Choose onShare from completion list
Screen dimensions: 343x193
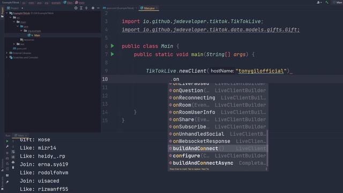pyautogui.click(x=218, y=120)
